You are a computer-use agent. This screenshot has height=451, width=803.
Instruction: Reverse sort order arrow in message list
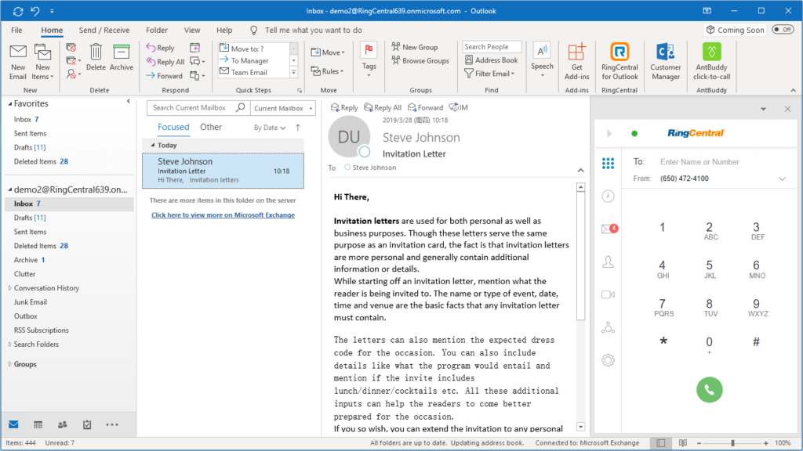click(x=297, y=127)
